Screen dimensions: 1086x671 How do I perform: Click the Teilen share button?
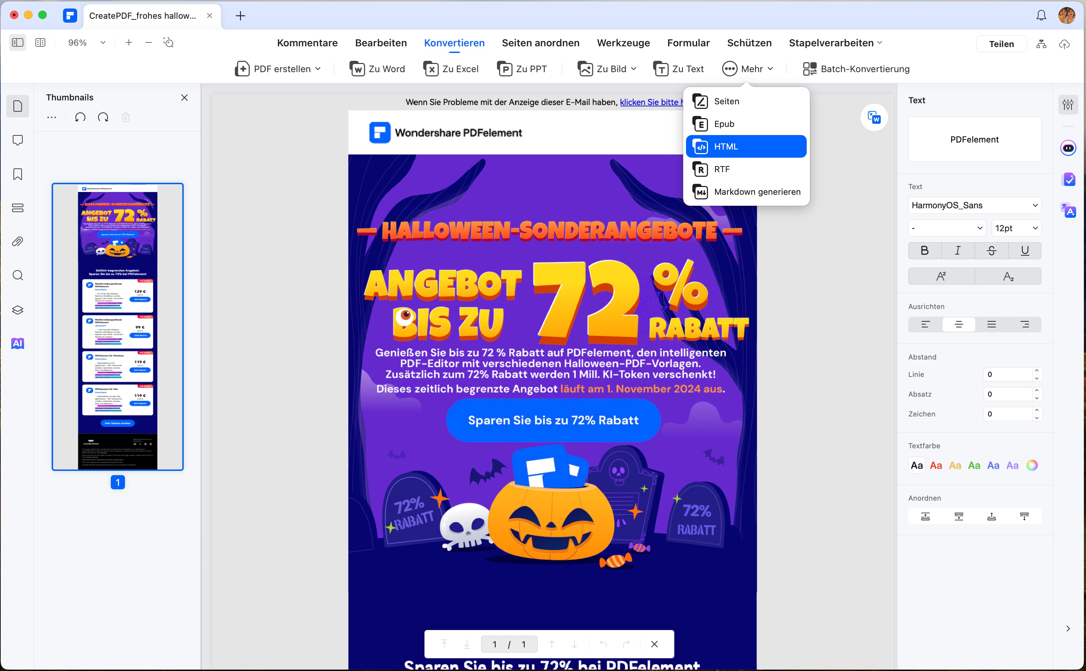pos(1001,44)
